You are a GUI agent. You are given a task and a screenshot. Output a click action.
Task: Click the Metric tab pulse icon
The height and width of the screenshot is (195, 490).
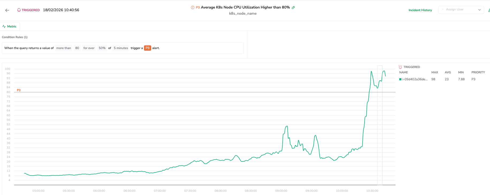[x=4, y=26]
